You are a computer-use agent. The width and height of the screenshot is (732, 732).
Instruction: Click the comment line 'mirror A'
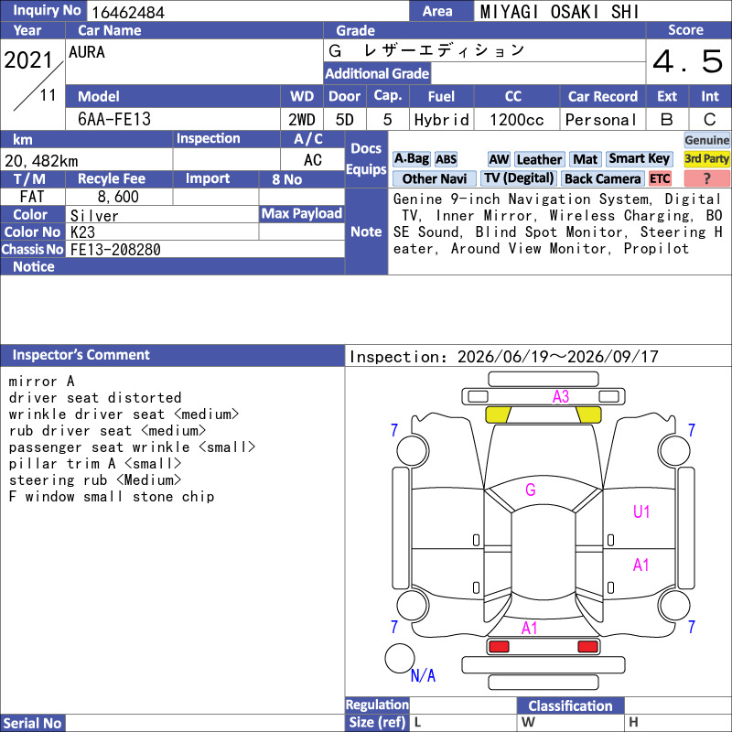[x=41, y=382]
